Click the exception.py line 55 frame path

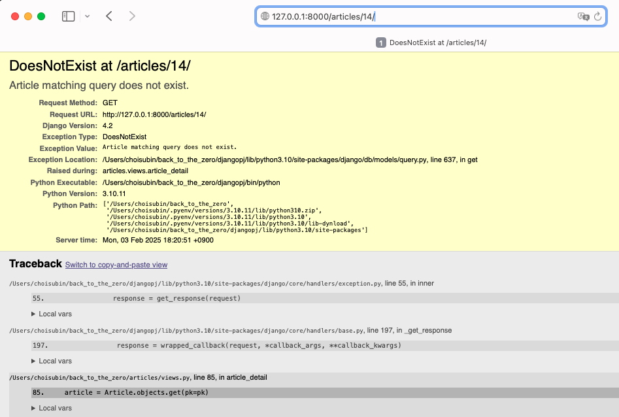222,283
